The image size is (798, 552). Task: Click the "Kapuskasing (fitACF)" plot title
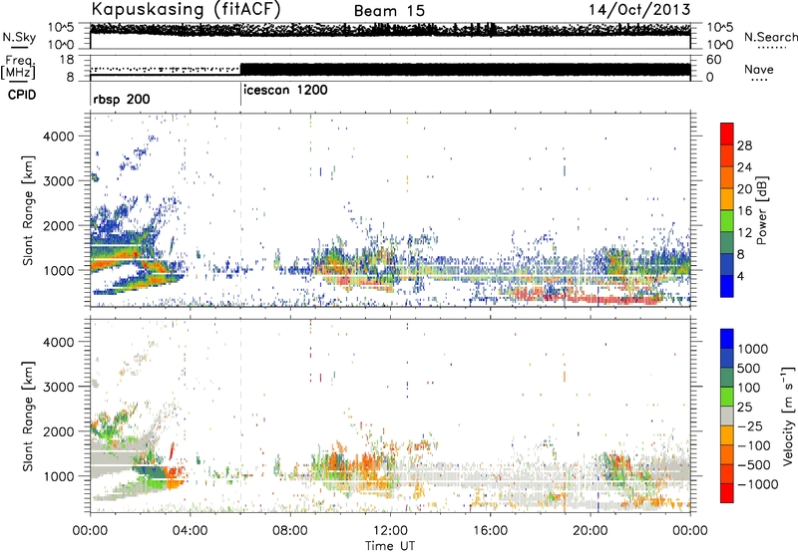click(186, 9)
